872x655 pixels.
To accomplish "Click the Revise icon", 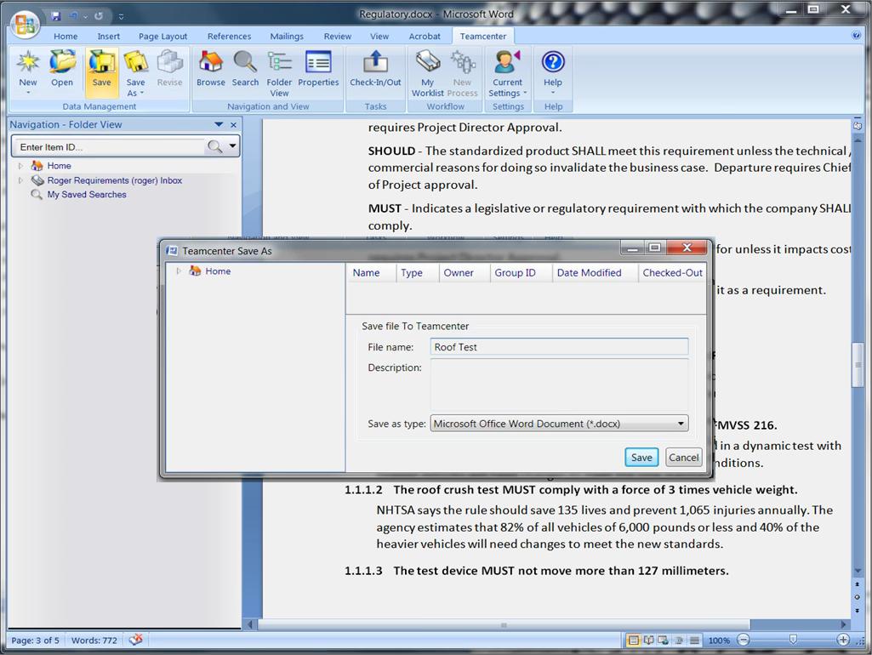I will tap(169, 62).
